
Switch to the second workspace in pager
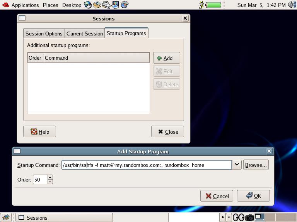(270, 217)
